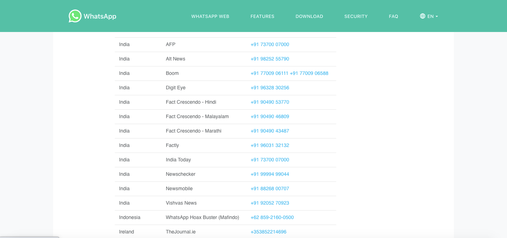Open the India Today phone link
Screen dimensions: 507x238
(x=270, y=160)
